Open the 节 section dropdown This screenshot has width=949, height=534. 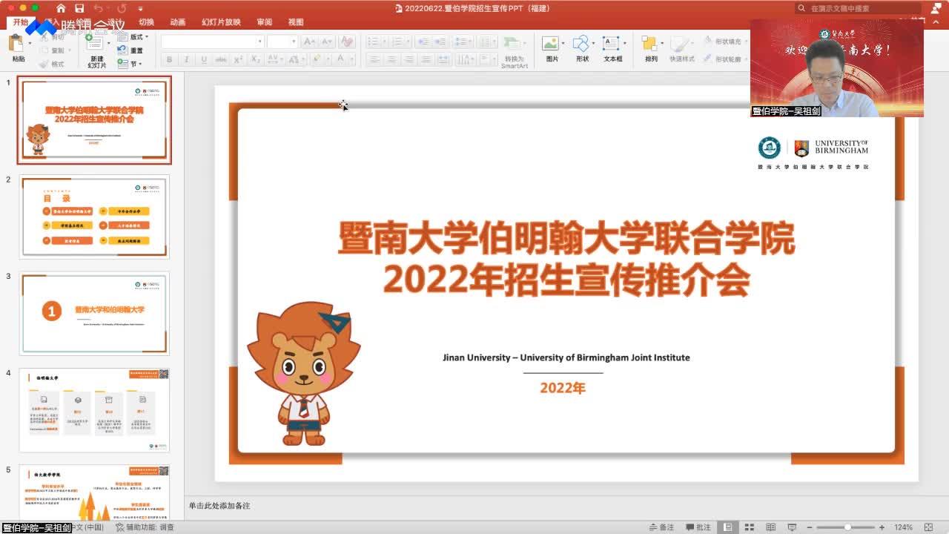130,64
